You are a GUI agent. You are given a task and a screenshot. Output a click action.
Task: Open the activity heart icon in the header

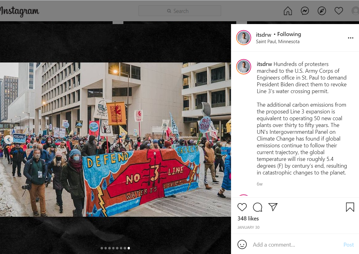click(339, 11)
